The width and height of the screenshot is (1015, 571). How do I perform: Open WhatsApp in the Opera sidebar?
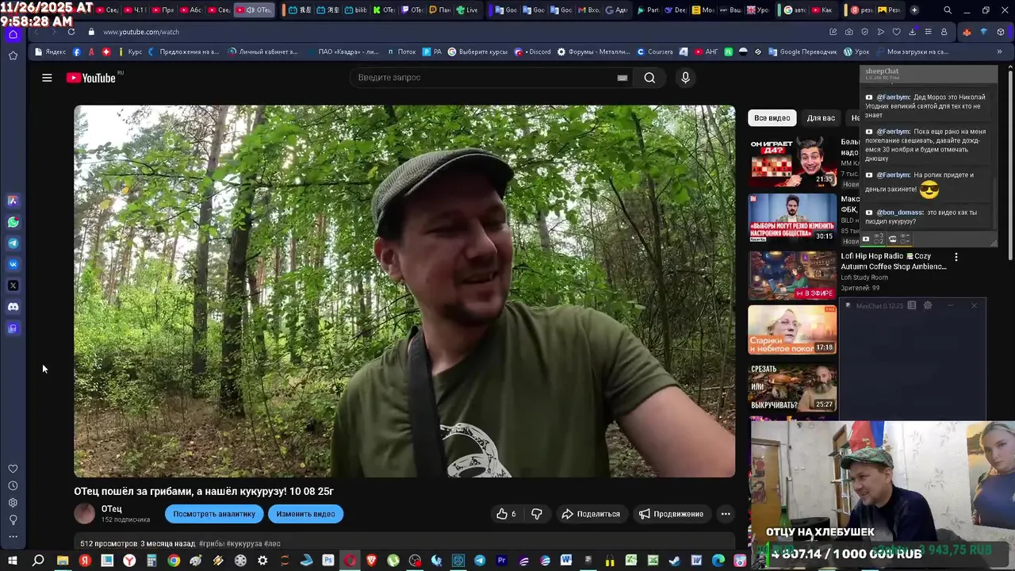[x=13, y=222]
